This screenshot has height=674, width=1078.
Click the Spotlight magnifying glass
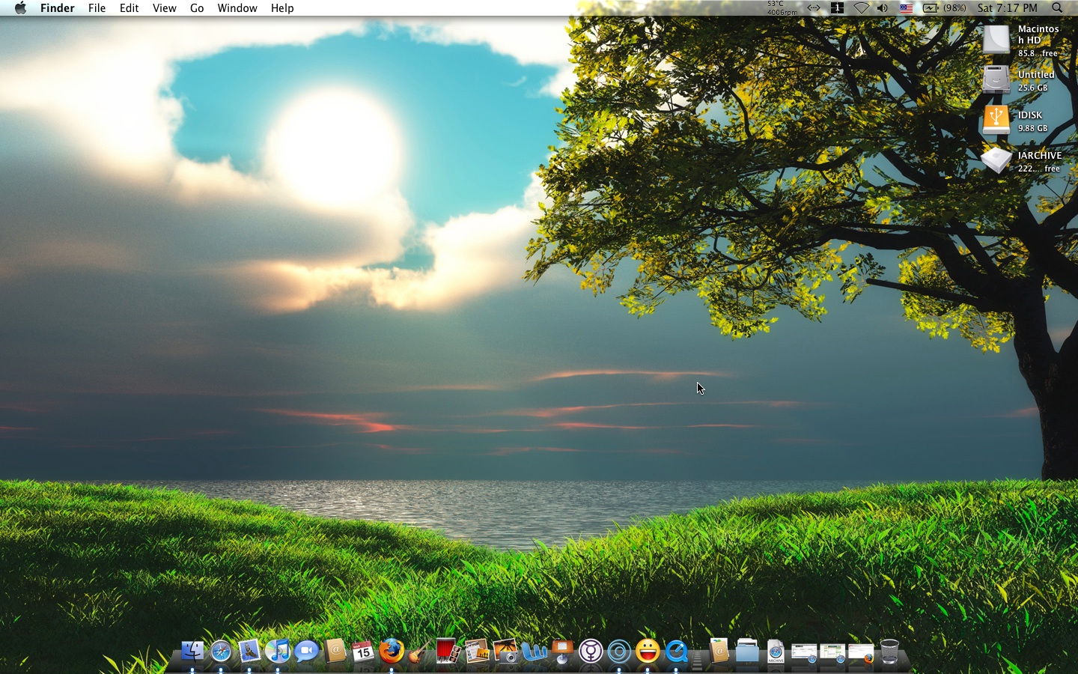pyautogui.click(x=1057, y=8)
